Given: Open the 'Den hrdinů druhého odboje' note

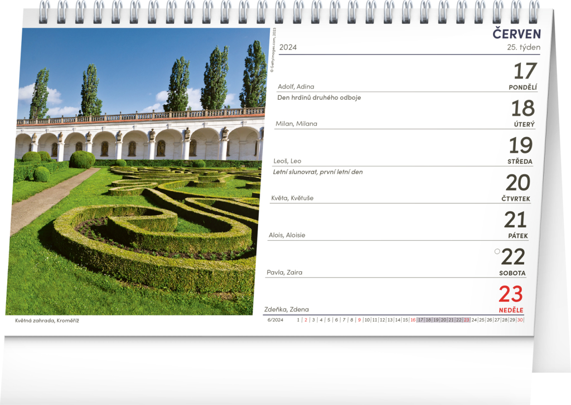Looking at the screenshot, I should point(319,97).
